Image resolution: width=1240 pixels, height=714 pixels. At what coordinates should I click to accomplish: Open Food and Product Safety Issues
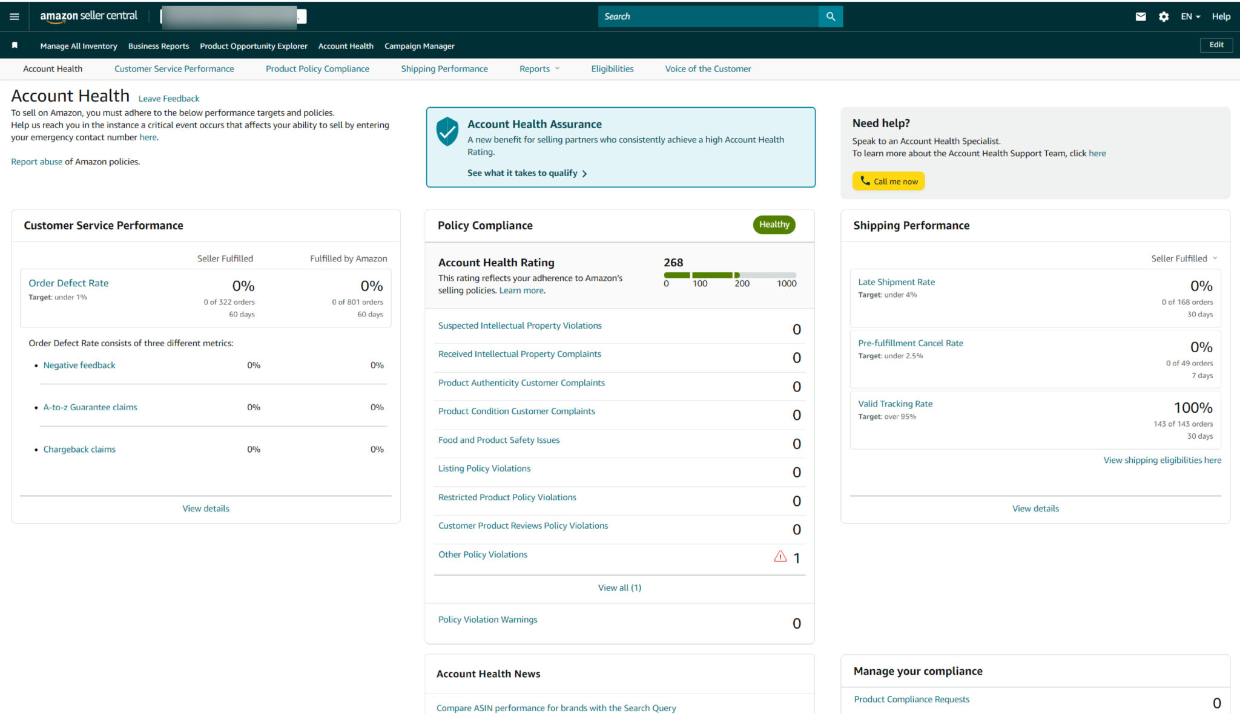[499, 441]
